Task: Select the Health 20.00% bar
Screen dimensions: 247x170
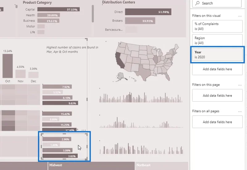Action: pos(48,15)
